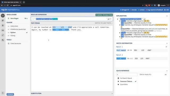Select ECMAScript (JavaScript) flavor
This screenshot has width=170, height=96.
18,29
